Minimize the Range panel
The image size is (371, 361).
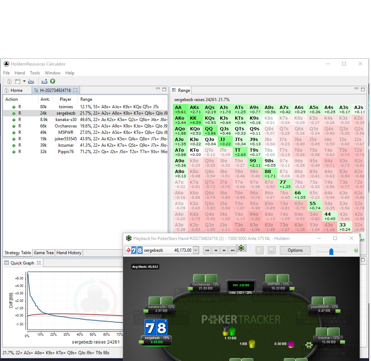[356, 88]
